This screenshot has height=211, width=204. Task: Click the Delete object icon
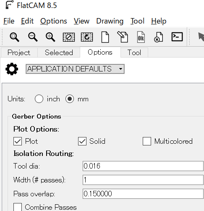coord(159,37)
